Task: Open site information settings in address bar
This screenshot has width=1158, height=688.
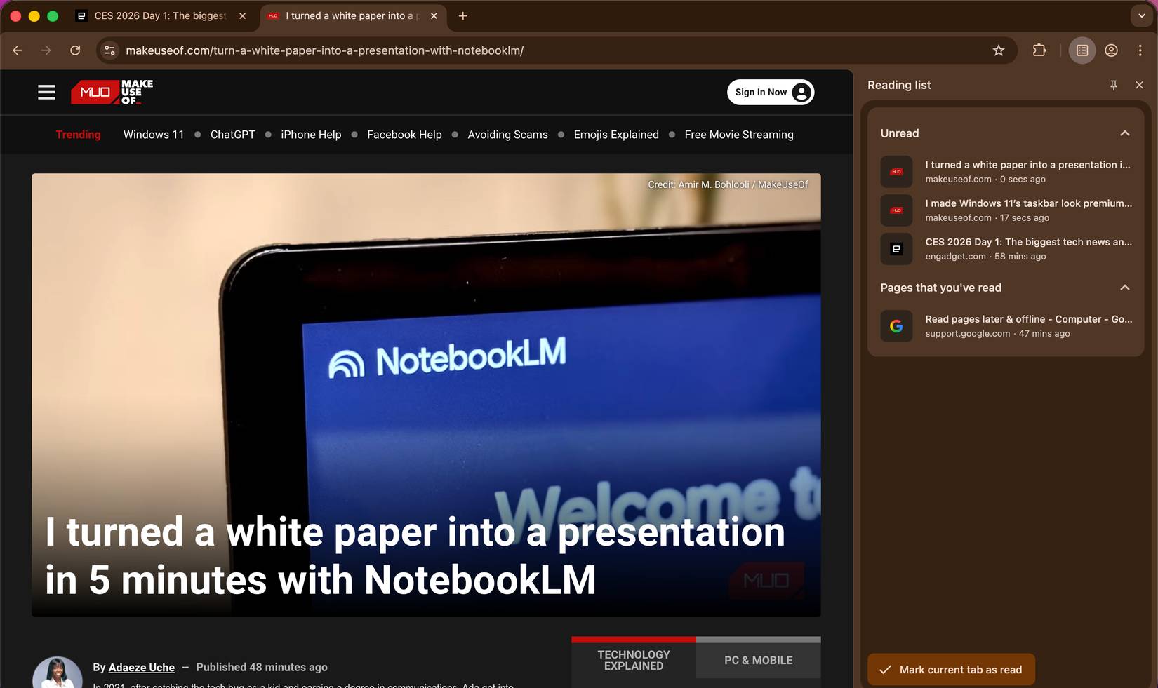Action: click(109, 50)
